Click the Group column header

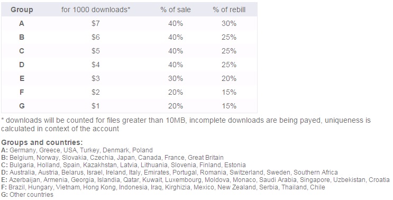[x=22, y=10]
